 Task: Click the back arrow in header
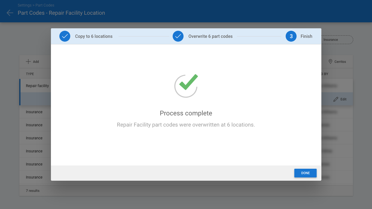coord(10,13)
